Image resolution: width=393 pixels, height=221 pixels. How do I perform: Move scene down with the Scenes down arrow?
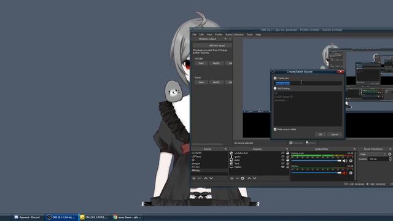pyautogui.click(x=211, y=179)
